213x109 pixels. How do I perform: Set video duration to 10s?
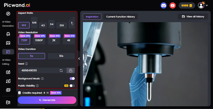(x=61, y=56)
